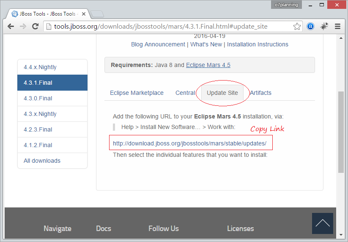Click the 'Help > Install New Software' instruction text

pos(178,127)
